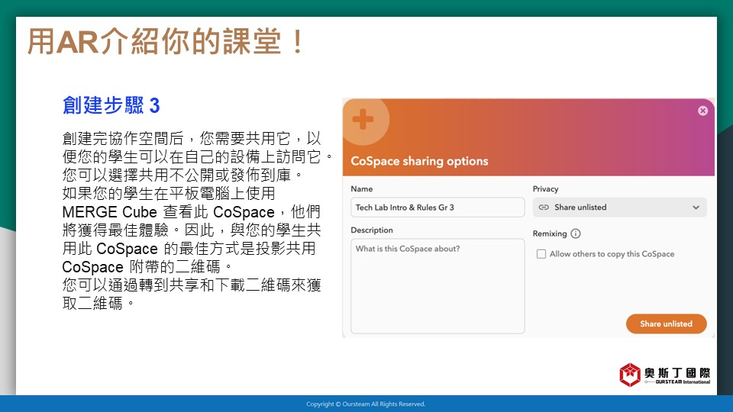Image resolution: width=733 pixels, height=412 pixels.
Task: Click the Remixing label
Action: coord(549,234)
